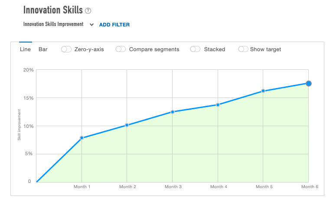
Task: Click the Month 5 data point
Action: [263, 91]
